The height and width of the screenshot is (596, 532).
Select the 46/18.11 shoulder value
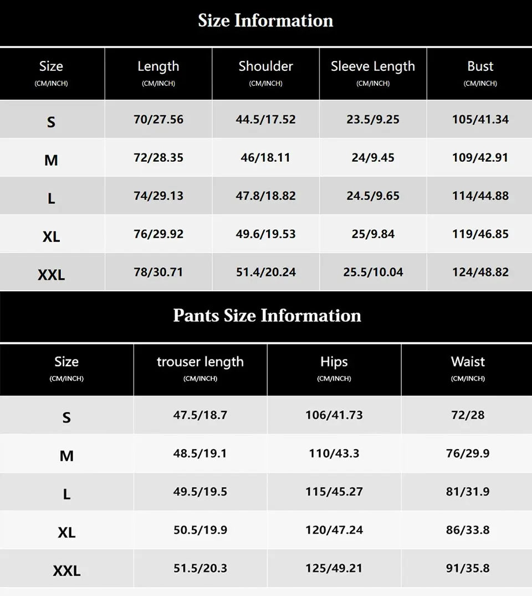(265, 158)
